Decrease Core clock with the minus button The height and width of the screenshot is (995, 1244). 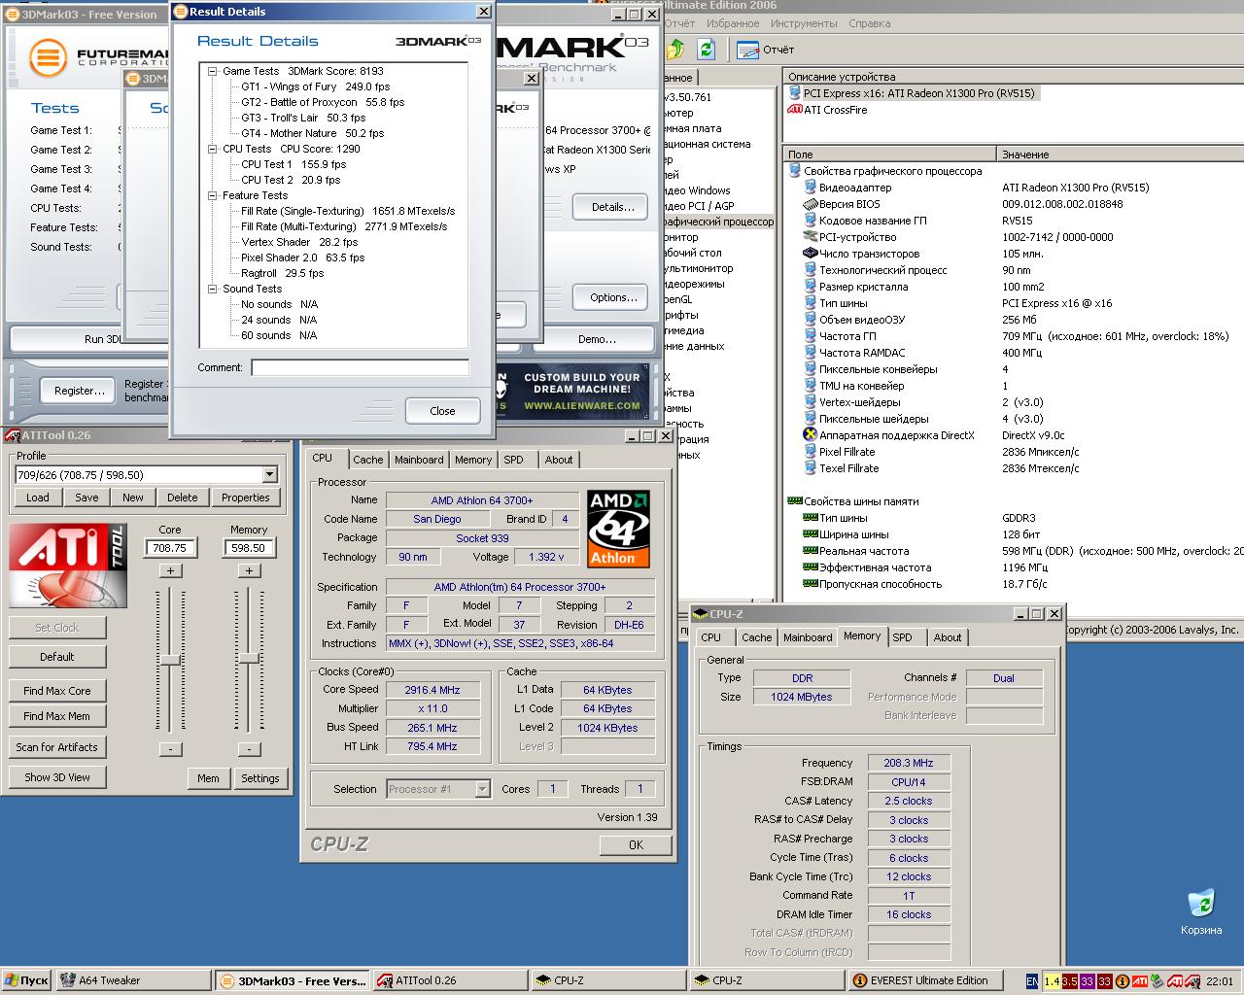[x=170, y=749]
